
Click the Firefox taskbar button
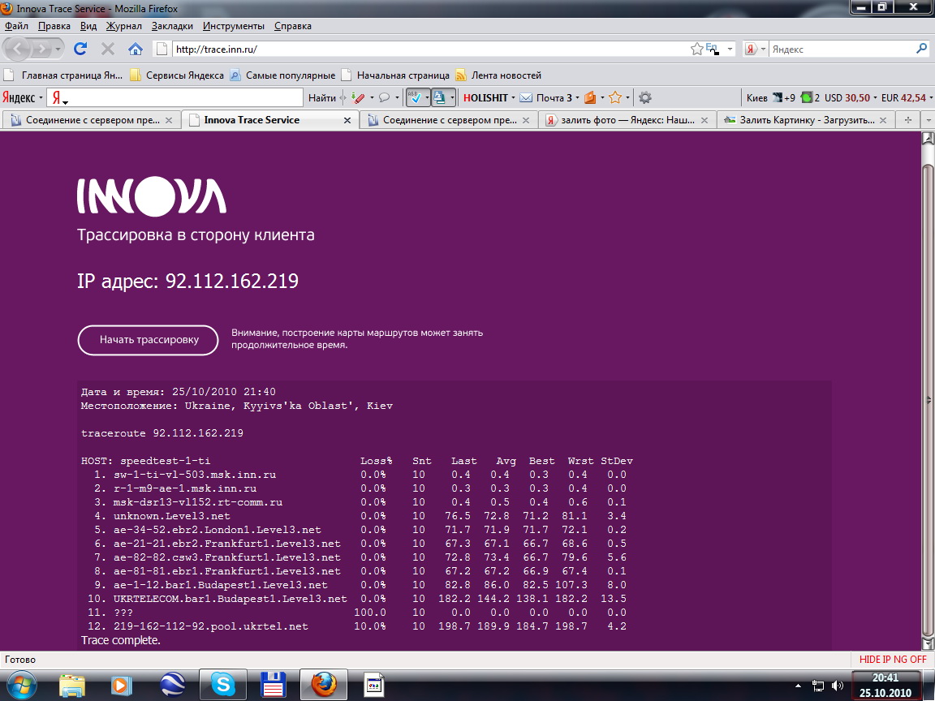pyautogui.click(x=323, y=685)
